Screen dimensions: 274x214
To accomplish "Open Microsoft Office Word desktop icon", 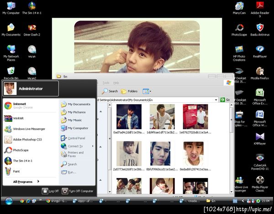I will click(260, 118).
